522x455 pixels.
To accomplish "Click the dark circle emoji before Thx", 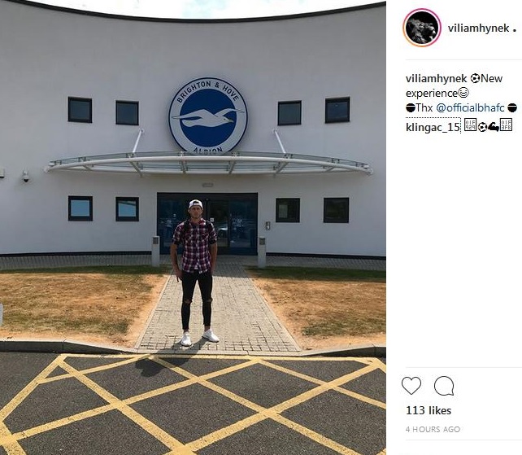I will pos(411,107).
